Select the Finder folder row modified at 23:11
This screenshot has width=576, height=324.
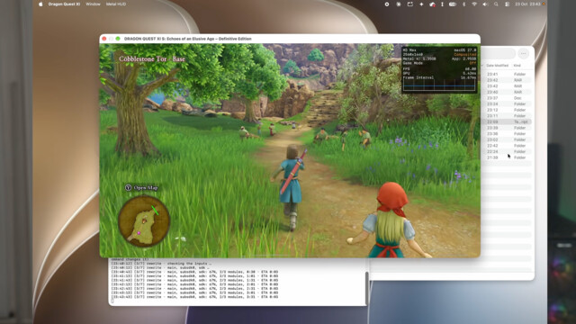(x=507, y=116)
